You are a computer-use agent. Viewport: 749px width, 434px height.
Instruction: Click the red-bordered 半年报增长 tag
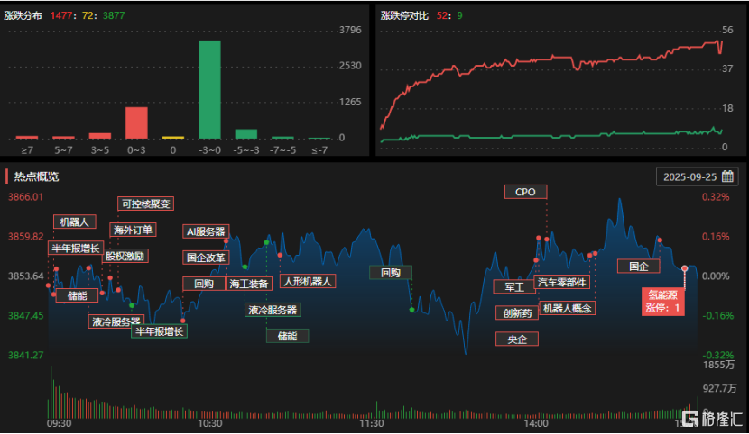tap(76, 249)
